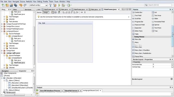
Task: Open the Horizontal Gap property editor button
Action: pyautogui.click(x=172, y=64)
